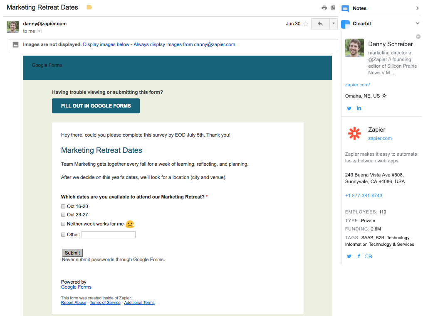Screen dimensions: 423x316
Task: Click the Jun 30 date
Action: coord(293,24)
